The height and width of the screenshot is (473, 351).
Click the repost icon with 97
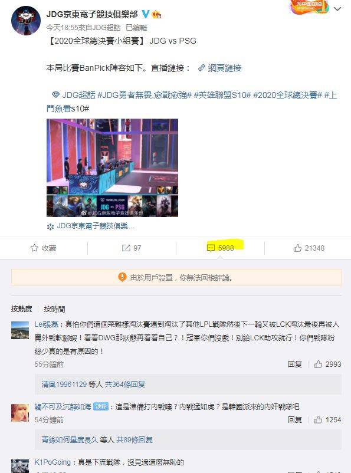coord(126,248)
